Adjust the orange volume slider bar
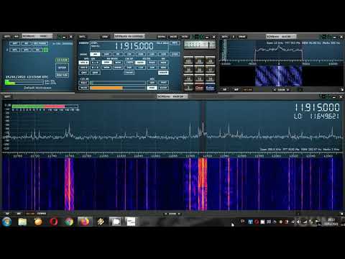 pos(118,88)
